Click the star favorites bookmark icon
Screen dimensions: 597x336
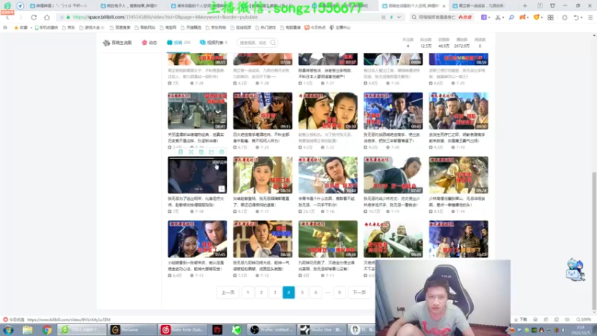(x=16, y=28)
